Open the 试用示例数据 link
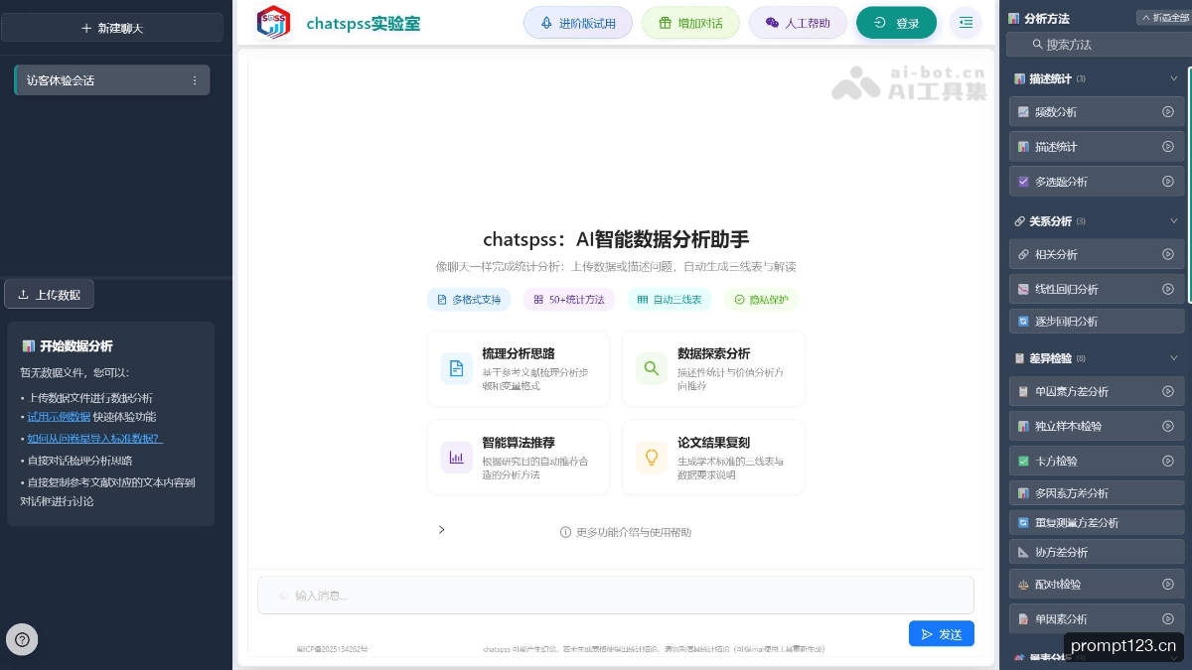1192x670 pixels. 59,417
